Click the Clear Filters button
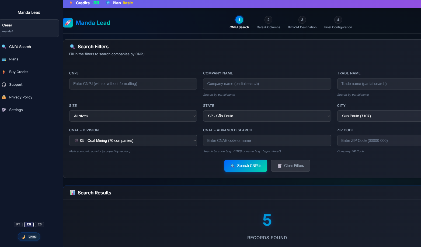This screenshot has width=421, height=247. (290, 166)
